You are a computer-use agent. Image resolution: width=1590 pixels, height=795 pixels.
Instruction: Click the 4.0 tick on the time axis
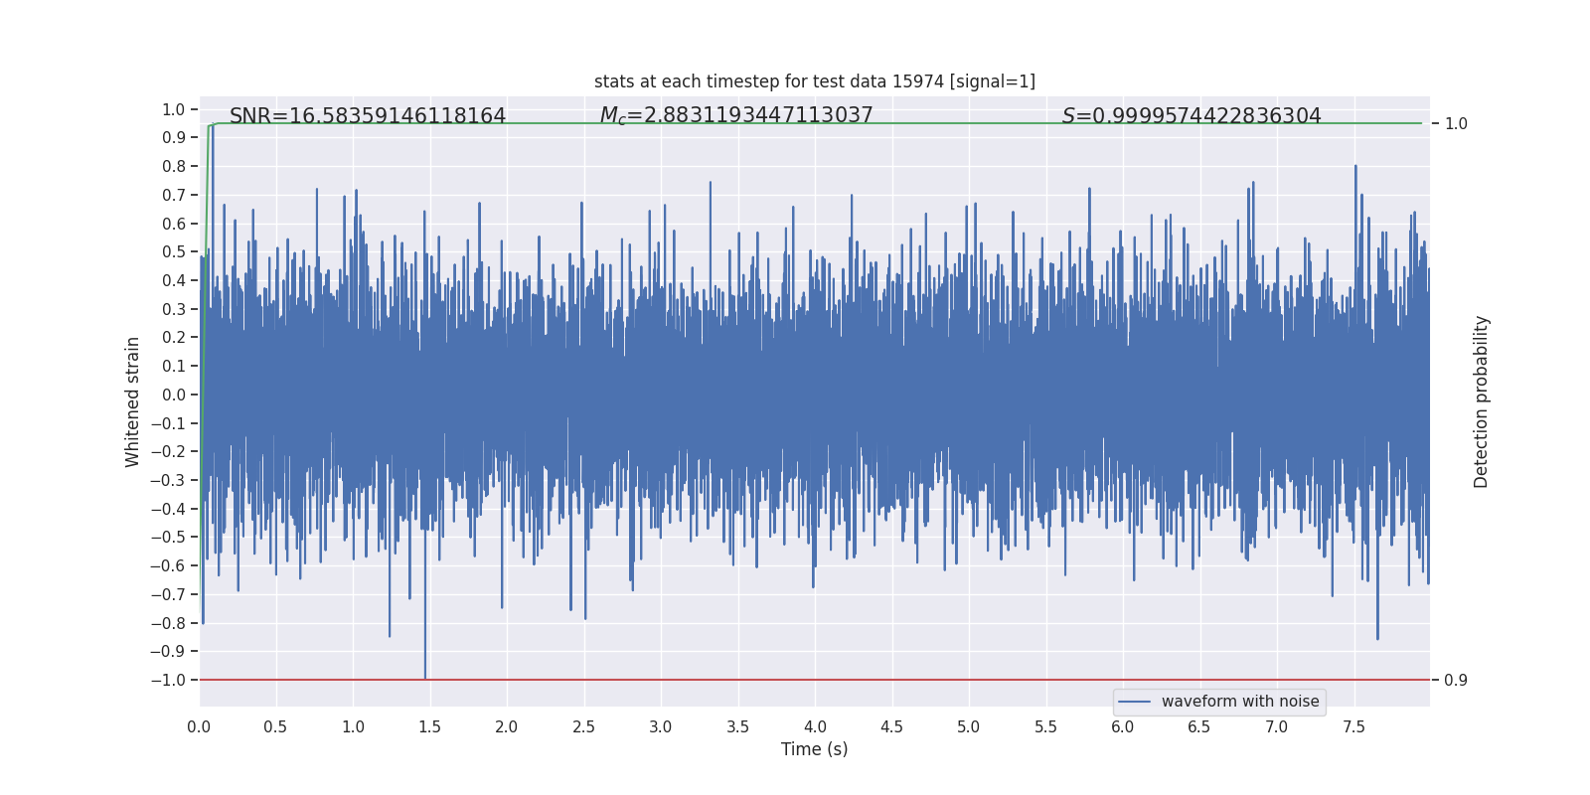click(815, 726)
